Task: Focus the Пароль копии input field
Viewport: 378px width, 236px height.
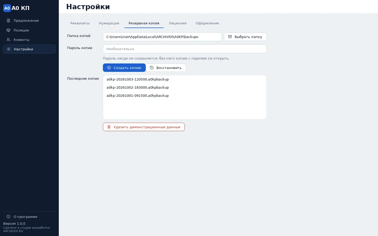Action: (x=185, y=49)
